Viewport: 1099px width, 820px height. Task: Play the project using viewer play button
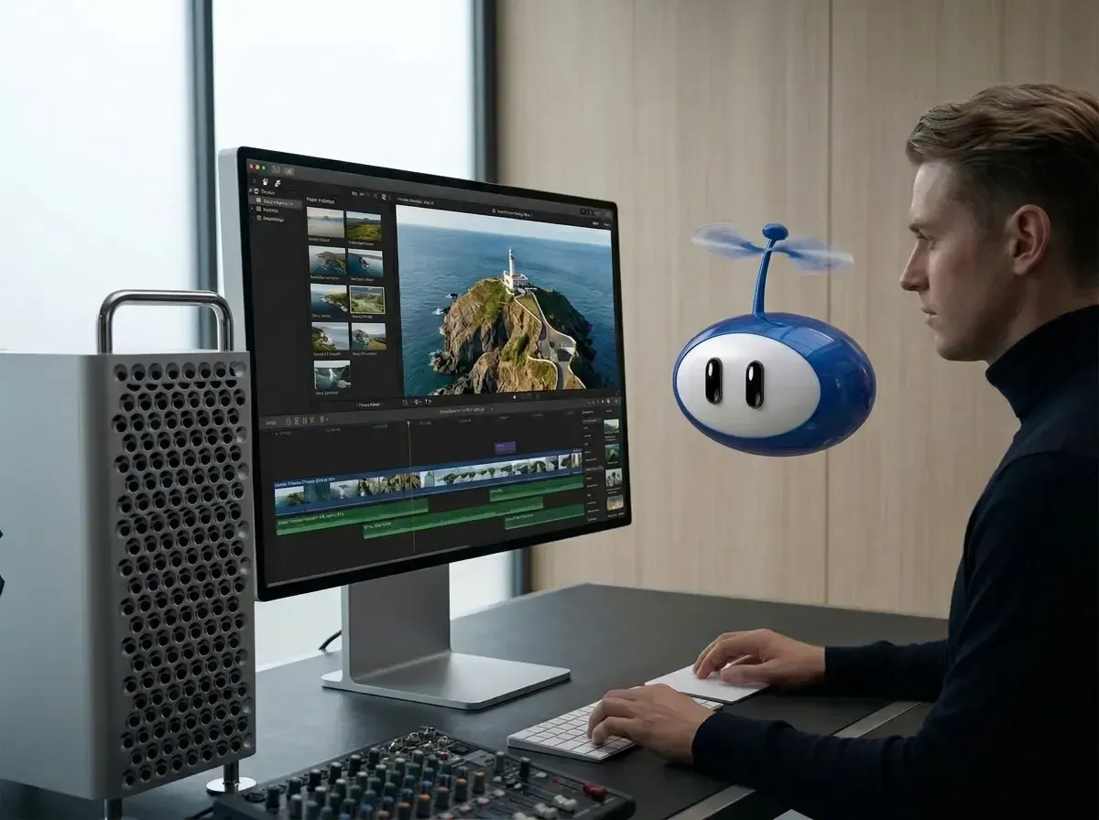515,397
